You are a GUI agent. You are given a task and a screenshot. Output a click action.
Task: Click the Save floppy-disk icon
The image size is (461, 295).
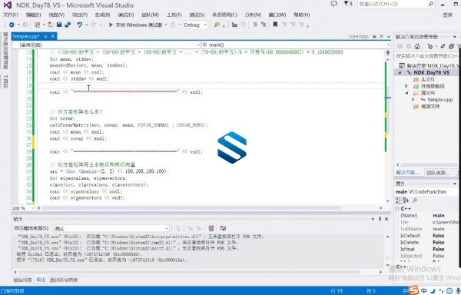pos(59,25)
